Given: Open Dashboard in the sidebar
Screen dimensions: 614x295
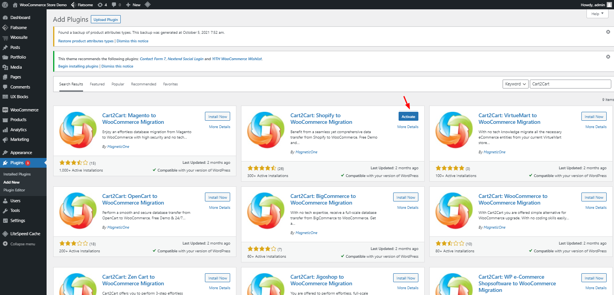Looking at the screenshot, I should click(20, 17).
